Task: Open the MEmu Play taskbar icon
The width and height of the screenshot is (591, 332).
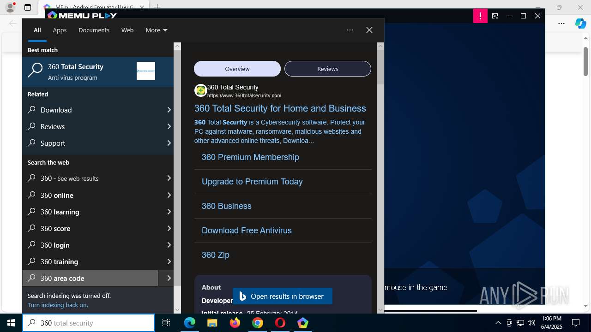Action: (x=303, y=323)
